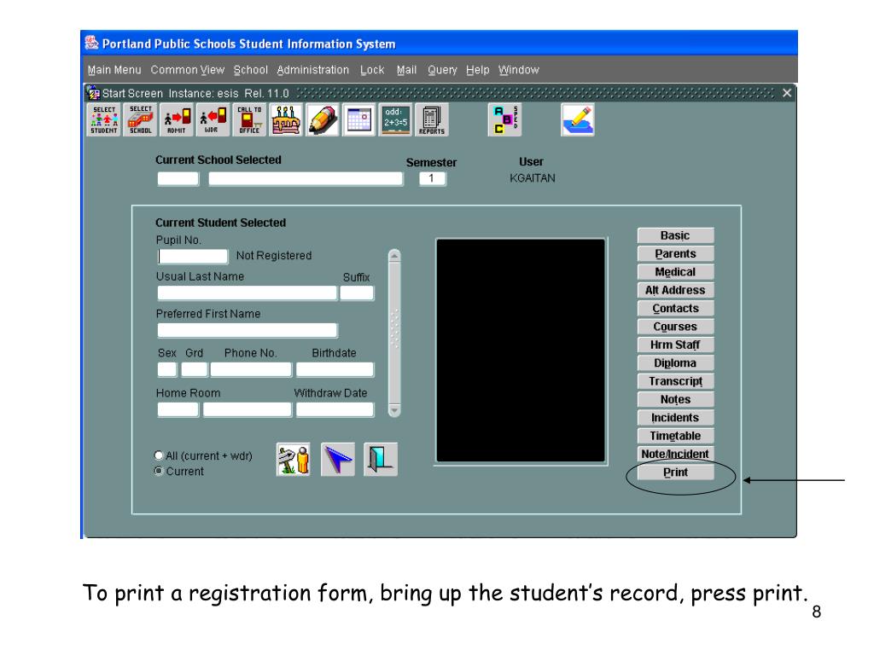Click the Student Information System title icon
This screenshot has width=874, height=655.
pyautogui.click(x=91, y=43)
